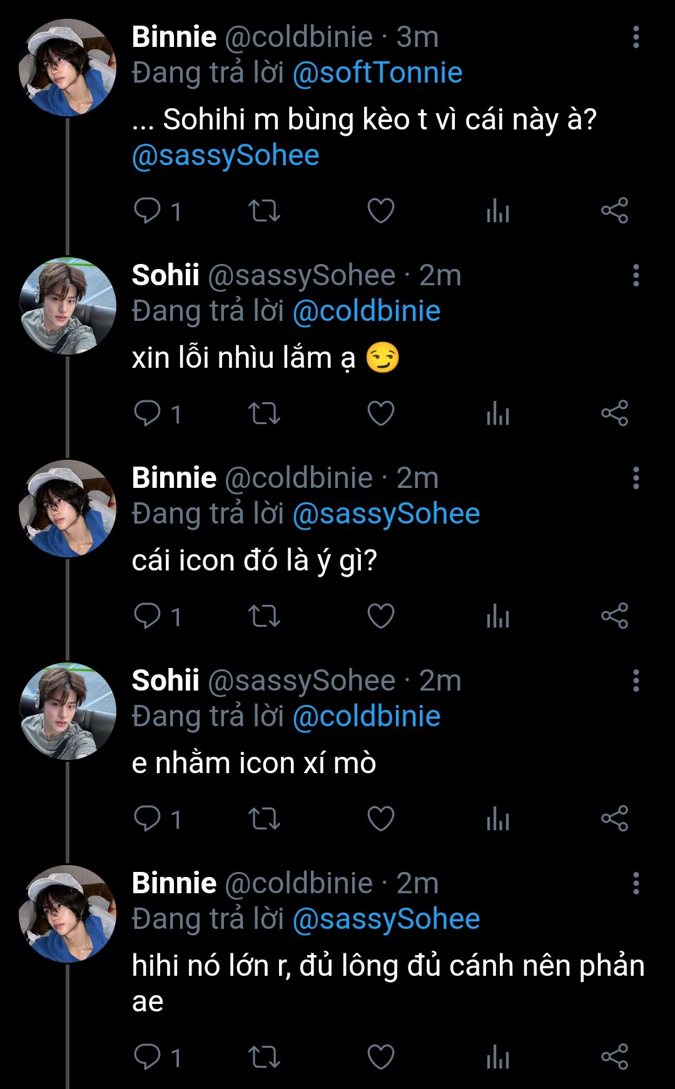Open Sohii's avatar on "xin lỗi" tweet
This screenshot has width=675, height=1089.
[x=68, y=306]
